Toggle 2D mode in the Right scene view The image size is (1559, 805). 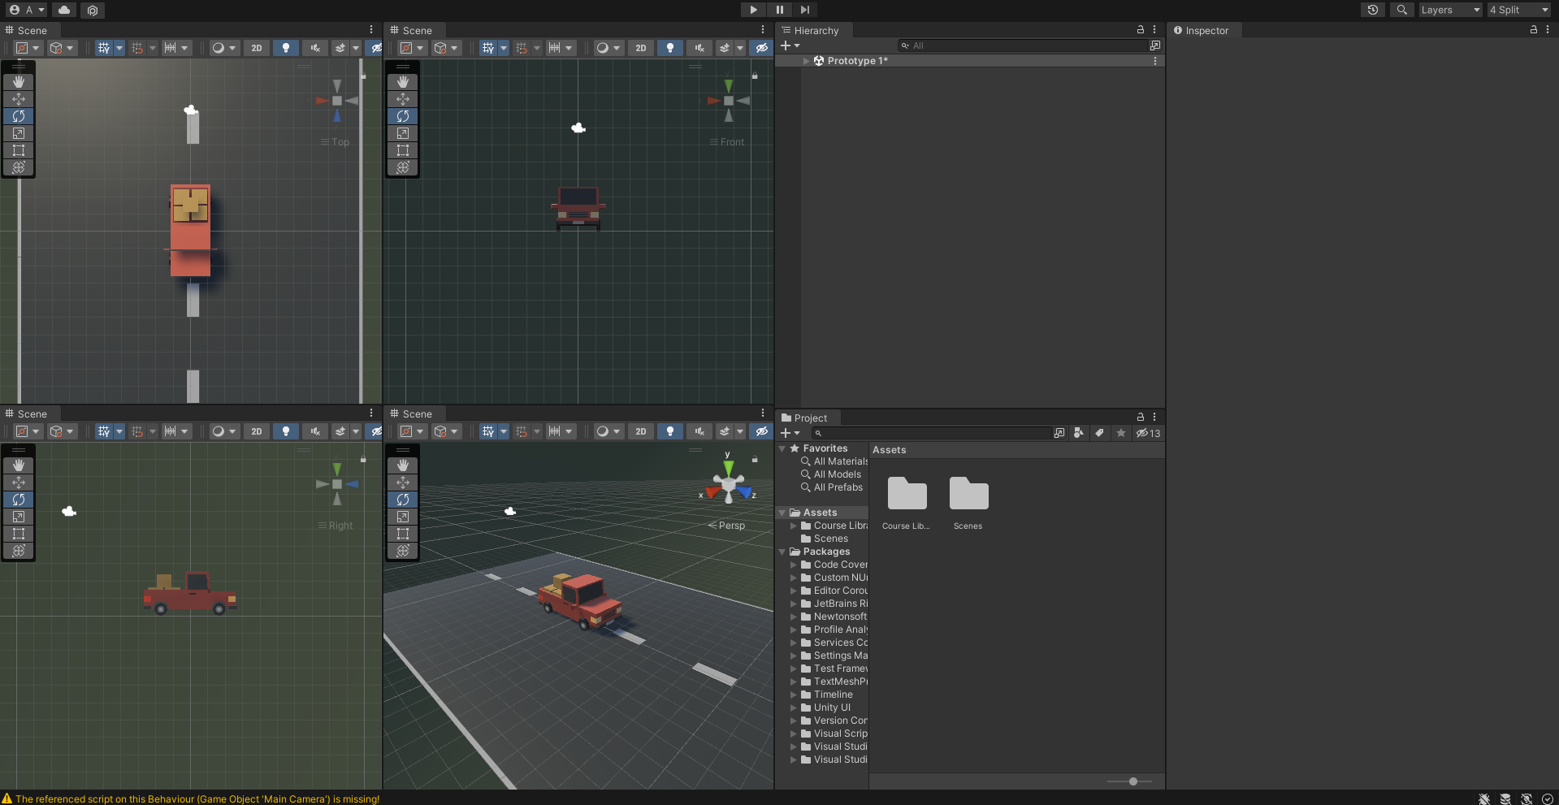[257, 431]
